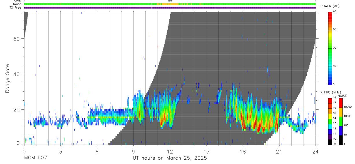Click the 151 CPID value at top
355x164 pixels.
coord(170,1)
